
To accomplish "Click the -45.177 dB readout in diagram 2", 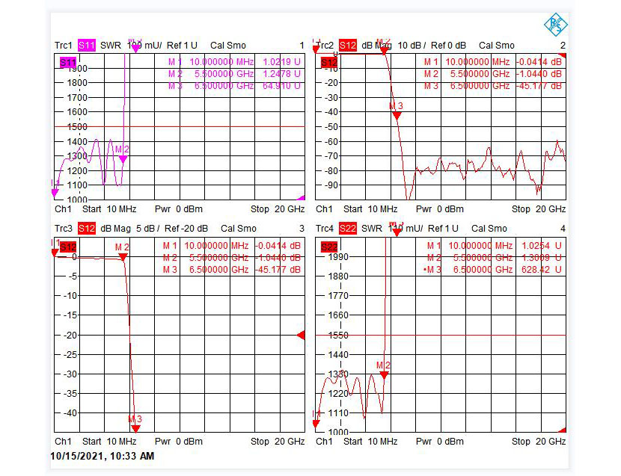I will click(x=539, y=86).
